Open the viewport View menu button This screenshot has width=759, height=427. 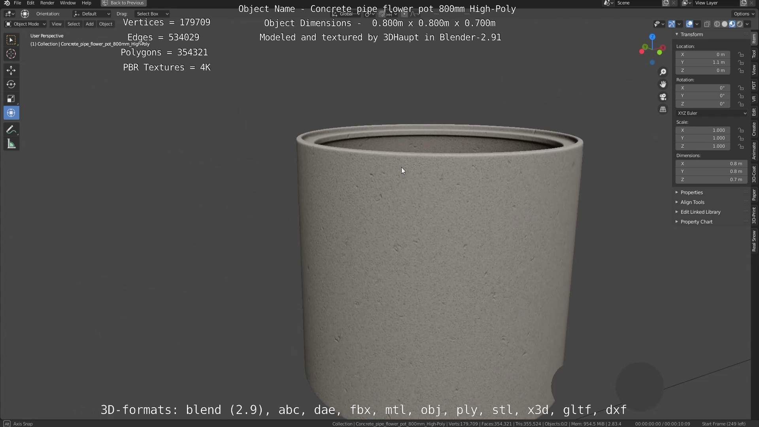click(x=57, y=24)
